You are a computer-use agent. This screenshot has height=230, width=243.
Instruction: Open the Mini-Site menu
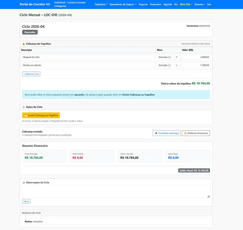(186, 4)
